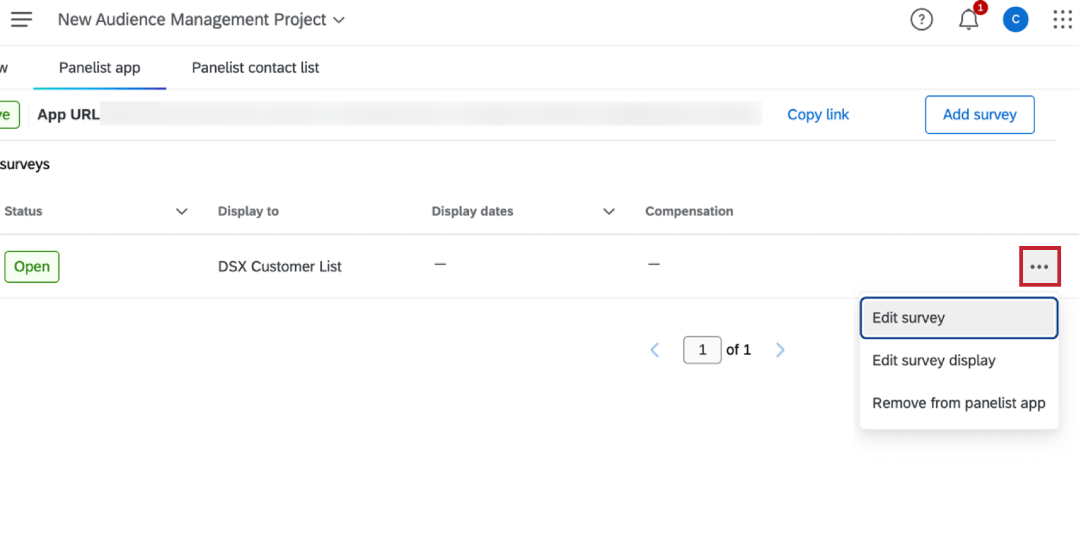Viewport: 1079px width, 539px height.
Task: Click the three-dot survey options button
Action: coord(1039,266)
